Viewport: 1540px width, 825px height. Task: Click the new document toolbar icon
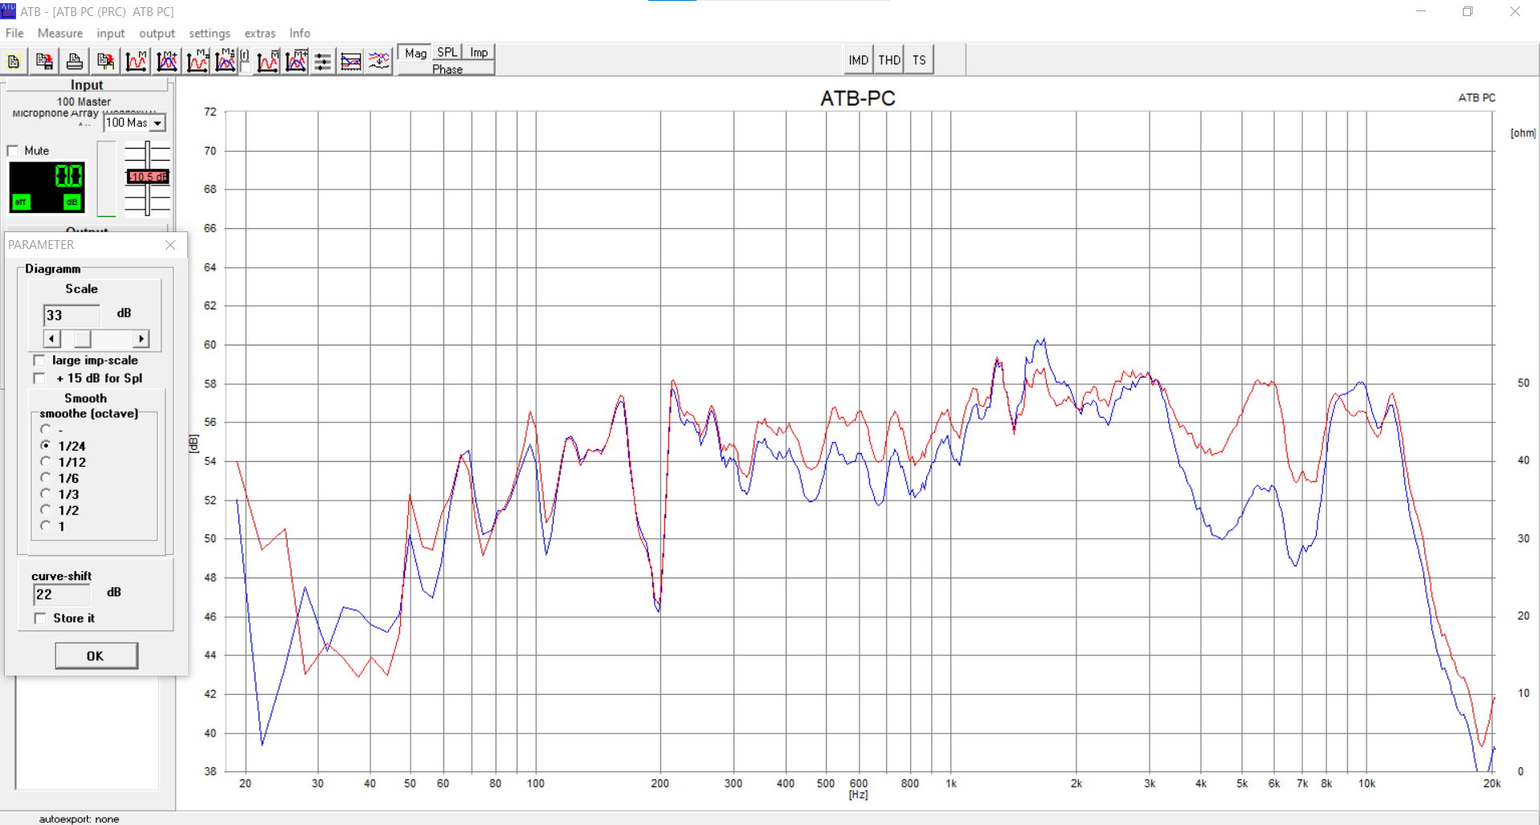click(x=14, y=61)
